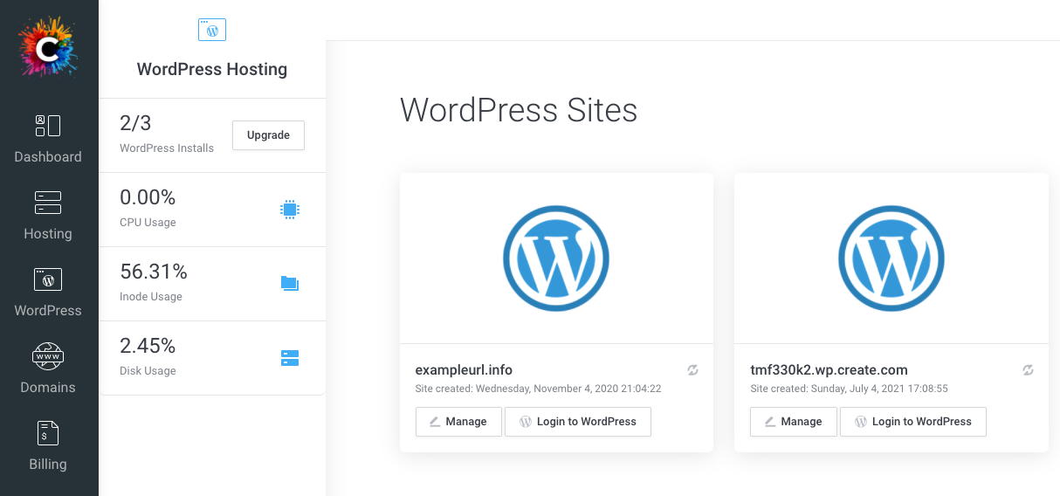Manage the tmf330k2.wp.create.com site

794,422
